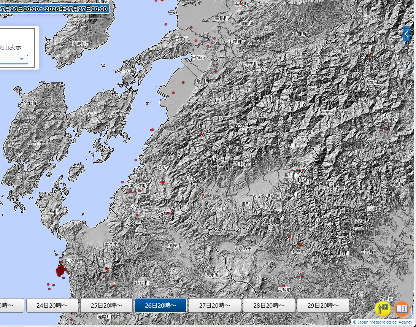Click the 五木村 map label
The width and height of the screenshot is (416, 327).
coord(242,125)
